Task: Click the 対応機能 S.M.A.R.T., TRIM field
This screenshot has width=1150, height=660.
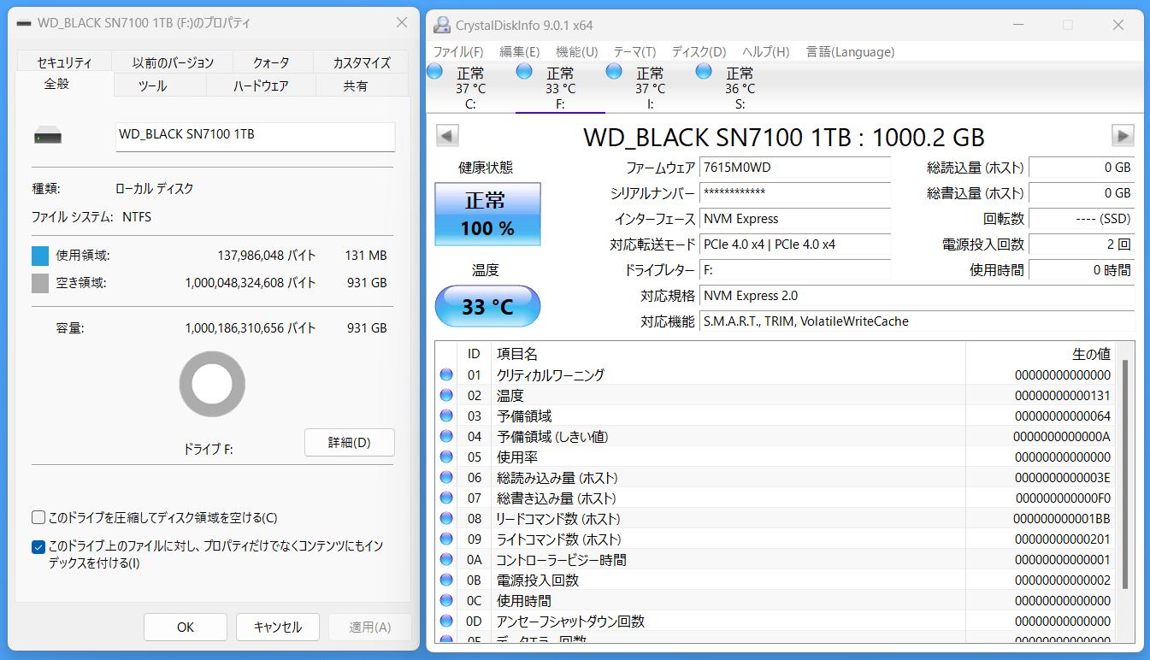Action: [x=917, y=321]
